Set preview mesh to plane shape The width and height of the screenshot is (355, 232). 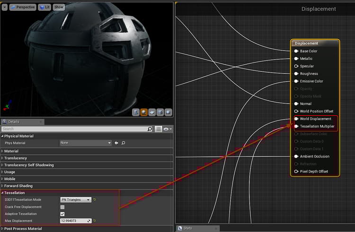152,112
